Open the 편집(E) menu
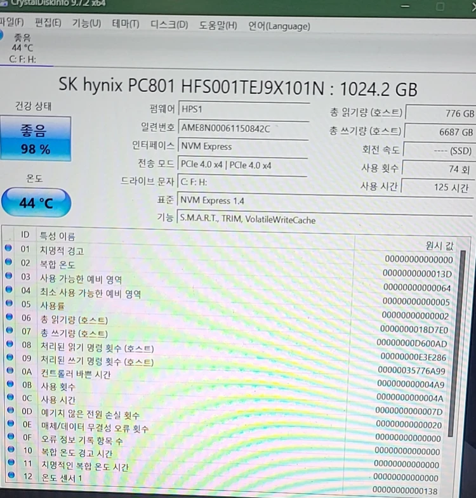Viewport: 476px width, 498px height. [x=48, y=23]
